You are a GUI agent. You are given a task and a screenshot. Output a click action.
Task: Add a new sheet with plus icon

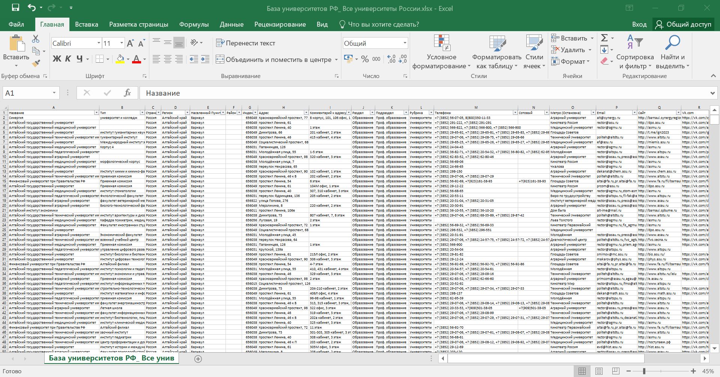(x=198, y=359)
